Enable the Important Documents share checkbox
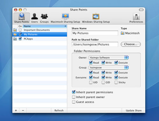 coord(20,30)
